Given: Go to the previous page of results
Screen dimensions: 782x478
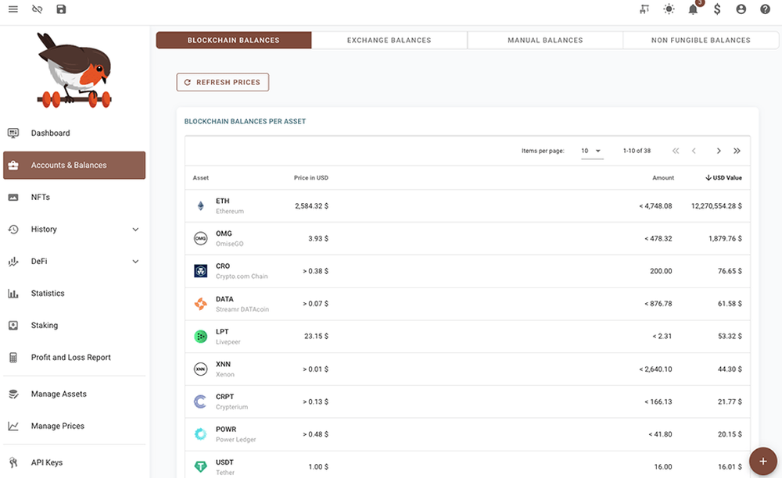Looking at the screenshot, I should [694, 151].
